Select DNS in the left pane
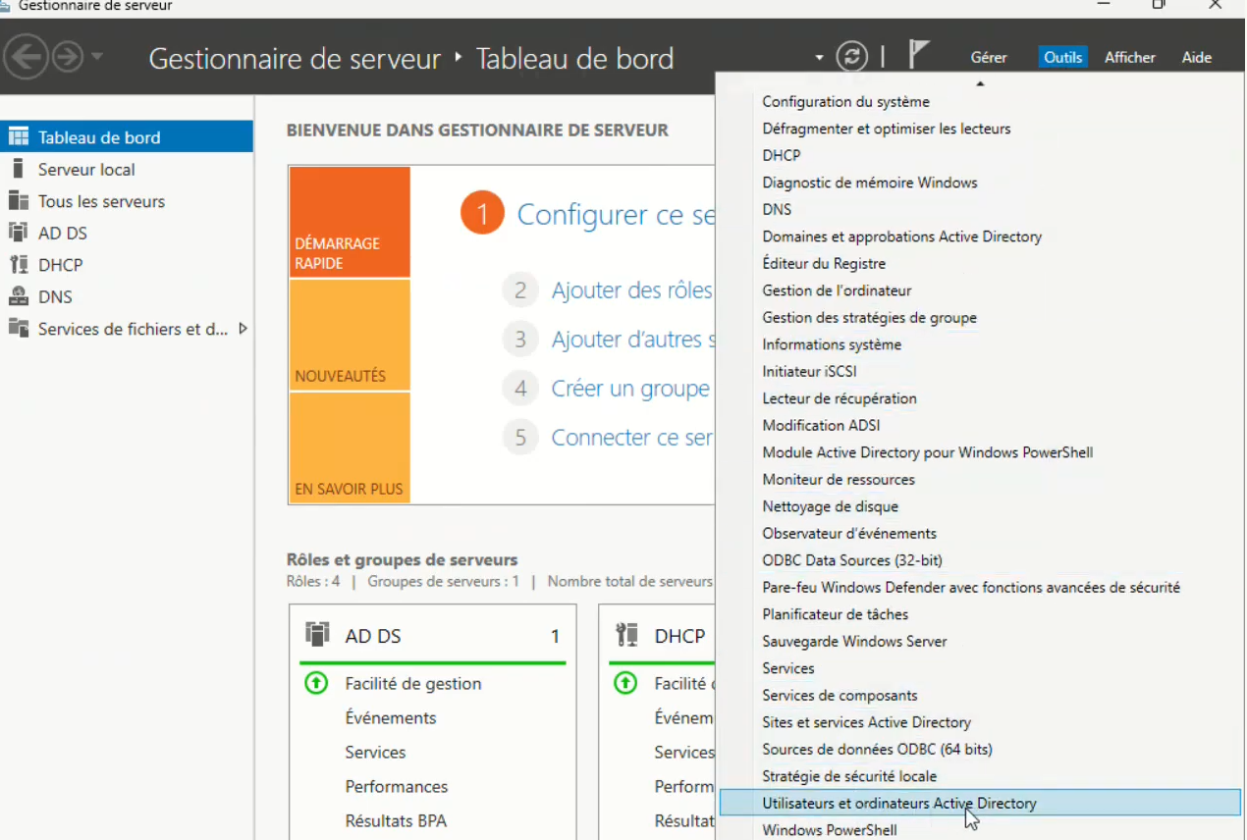 17,296
